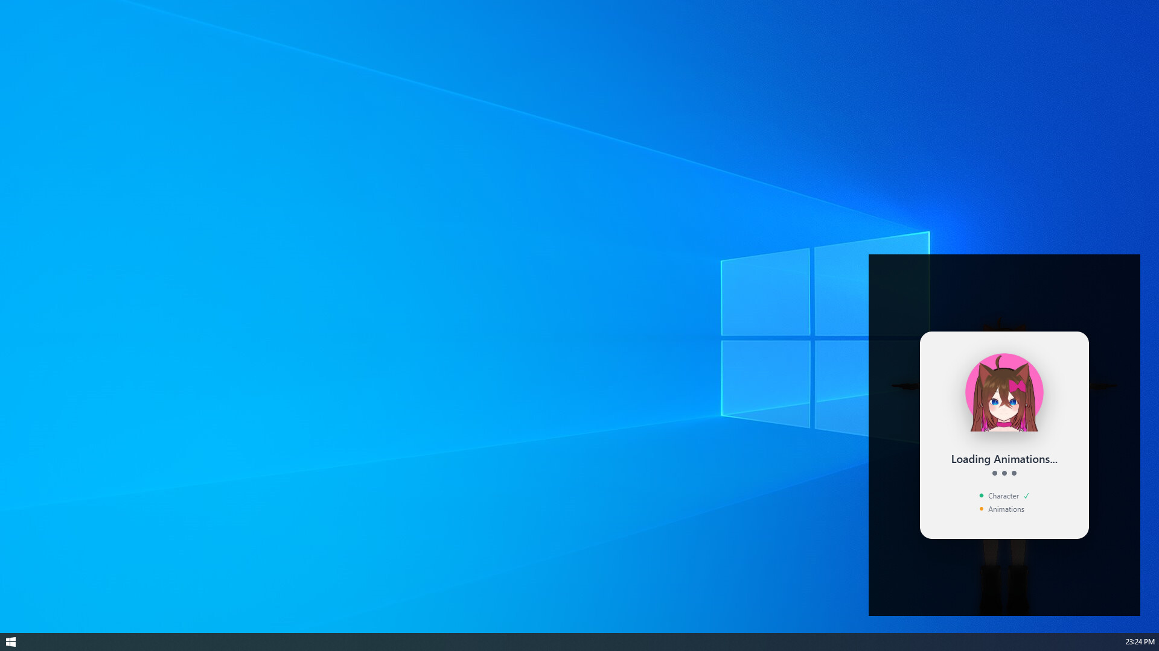Click the middle loading progress dot
This screenshot has width=1159, height=651.
1004,473
